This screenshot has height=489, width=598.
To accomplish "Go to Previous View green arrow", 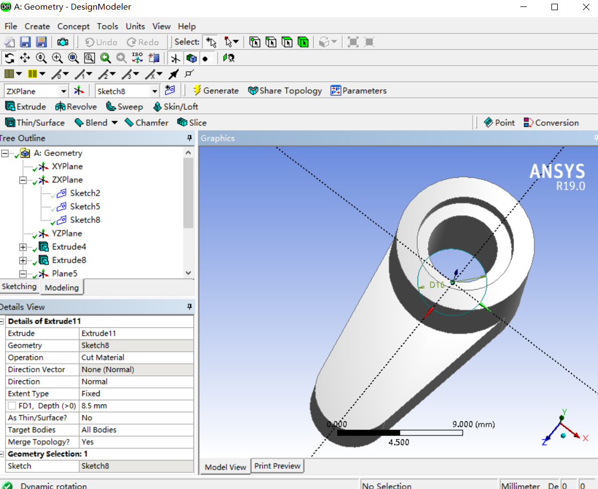I will coord(105,58).
